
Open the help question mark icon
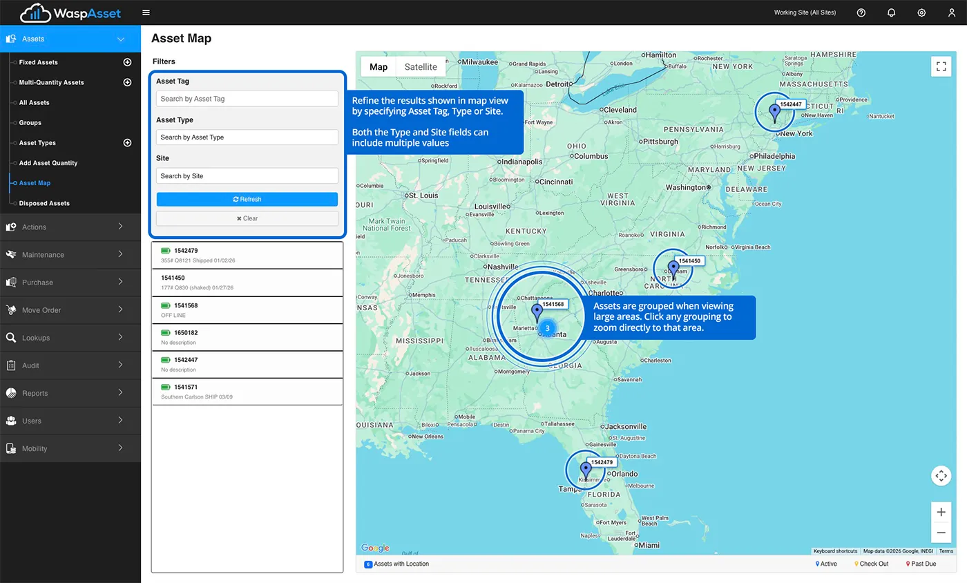[x=861, y=12]
